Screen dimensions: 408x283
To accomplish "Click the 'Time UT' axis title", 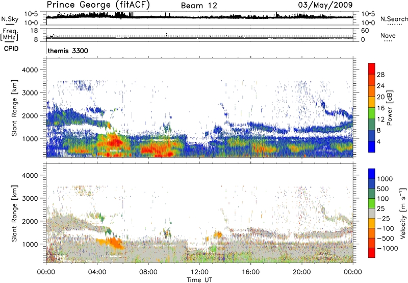I will (199, 280).
